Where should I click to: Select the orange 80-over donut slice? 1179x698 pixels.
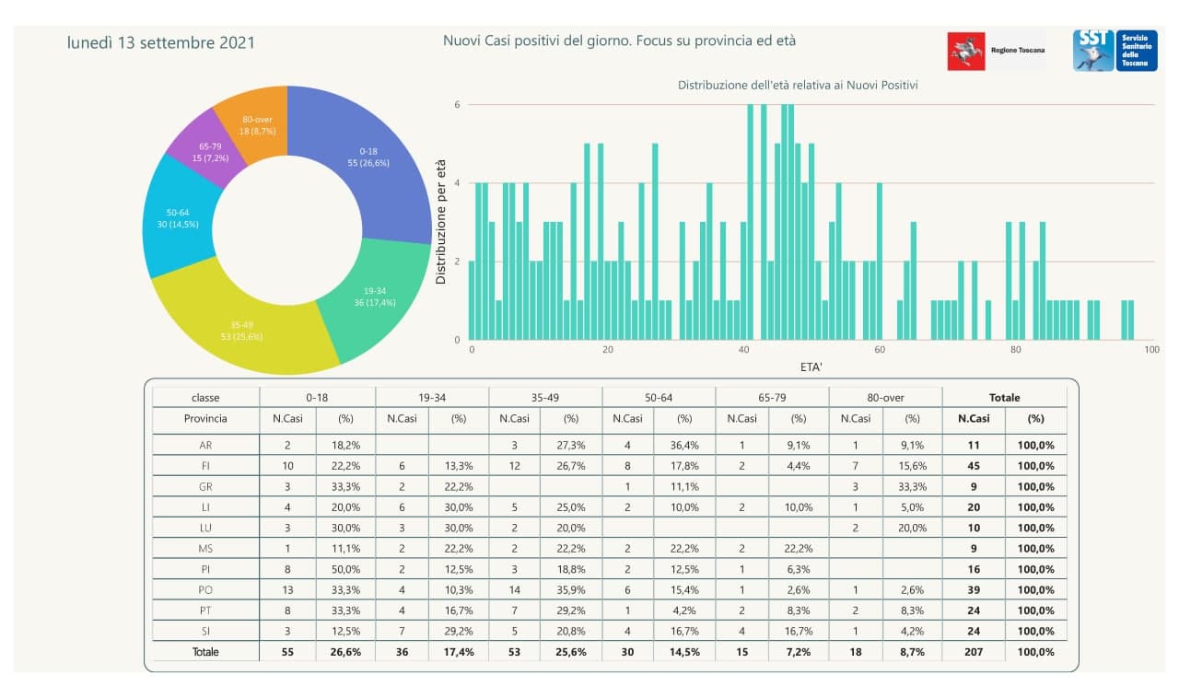257,125
